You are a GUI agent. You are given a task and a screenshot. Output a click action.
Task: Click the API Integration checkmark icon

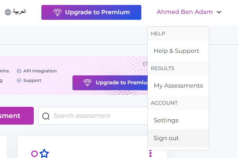point(19,71)
